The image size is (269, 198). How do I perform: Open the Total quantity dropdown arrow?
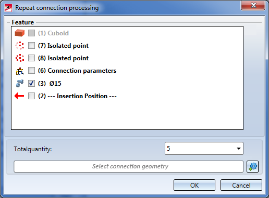coord(239,149)
